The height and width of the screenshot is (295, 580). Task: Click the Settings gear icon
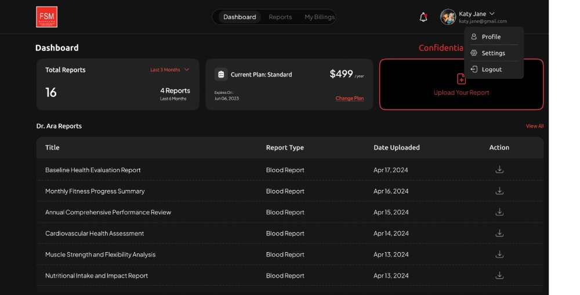click(x=474, y=53)
